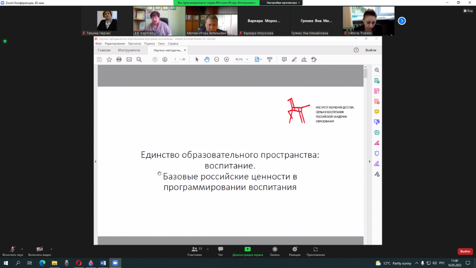Click the Record button icon
This screenshot has height=268, width=476.
tap(274, 249)
